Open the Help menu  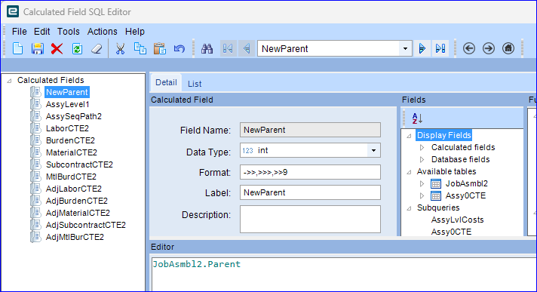tap(134, 32)
